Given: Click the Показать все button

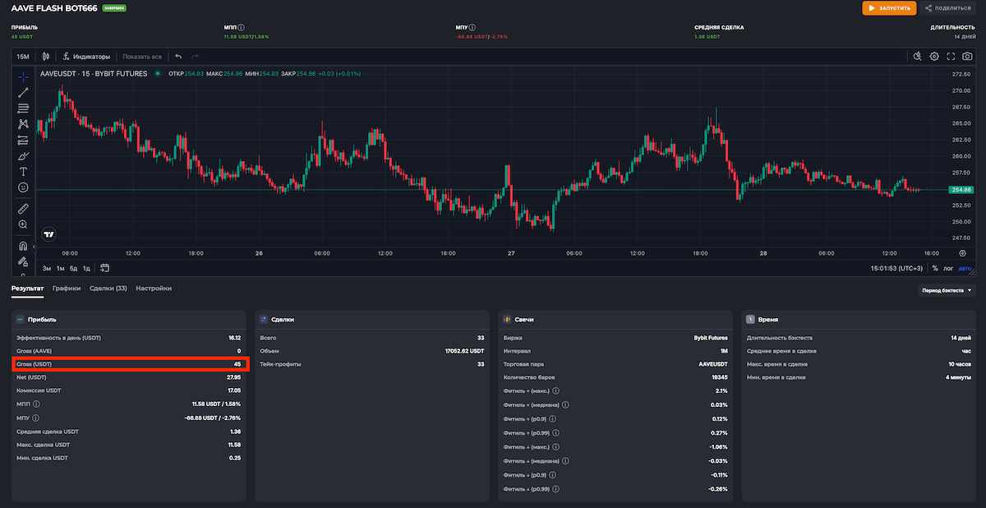Looking at the screenshot, I should click(x=142, y=57).
